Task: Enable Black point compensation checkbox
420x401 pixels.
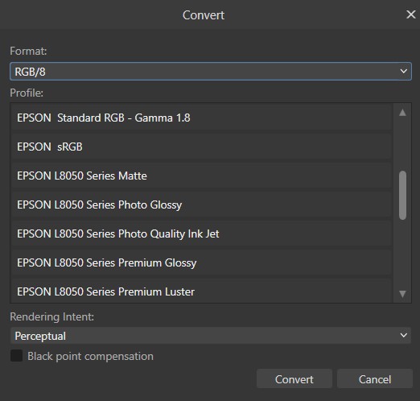Action: 16,356
